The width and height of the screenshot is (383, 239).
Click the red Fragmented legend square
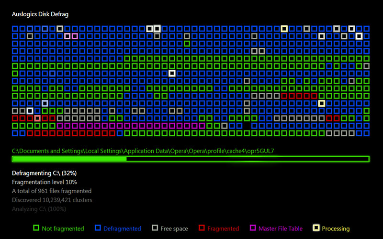[202, 228]
